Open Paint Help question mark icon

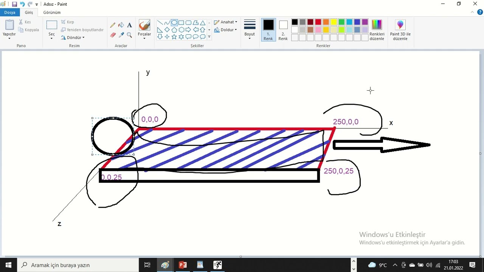(x=480, y=12)
